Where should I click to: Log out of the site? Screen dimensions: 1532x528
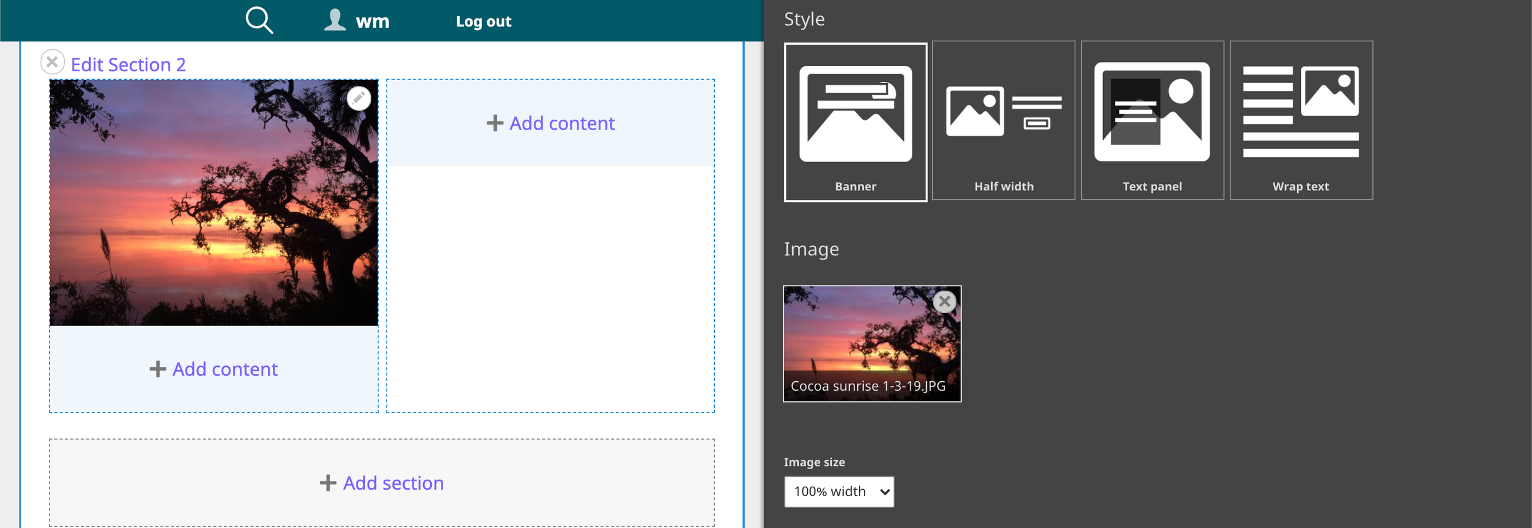click(x=483, y=21)
